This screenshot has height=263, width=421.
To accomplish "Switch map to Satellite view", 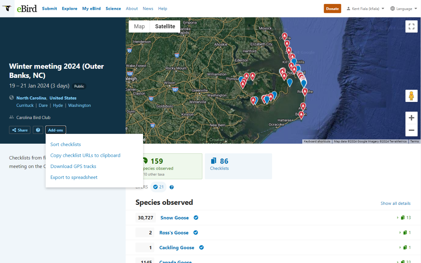I will pyautogui.click(x=165, y=26).
